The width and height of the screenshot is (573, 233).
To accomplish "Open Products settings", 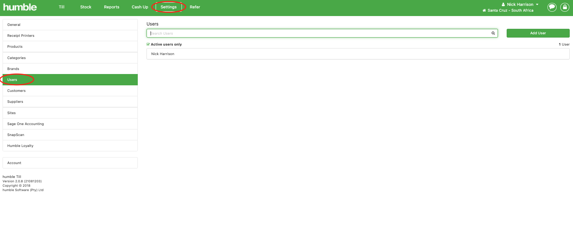I will pos(70,47).
